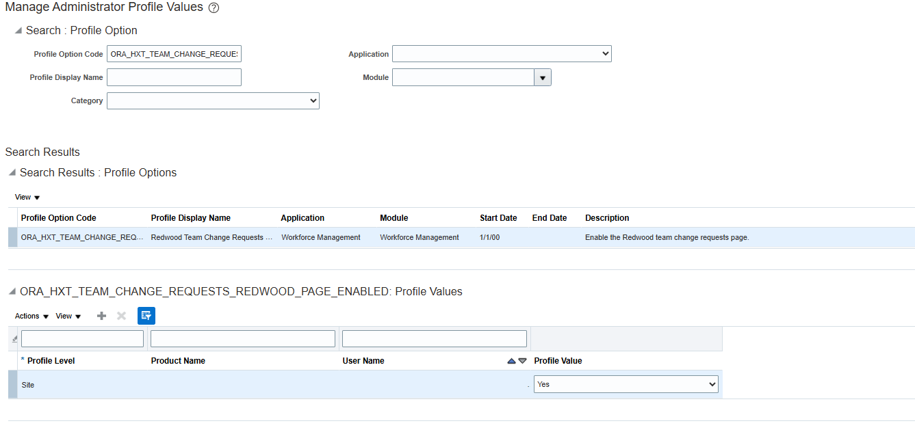Click the Profile Display Name column header
The height and width of the screenshot is (445, 915).
point(191,218)
